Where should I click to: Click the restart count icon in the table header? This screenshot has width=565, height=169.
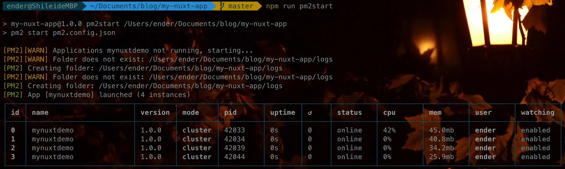pyautogui.click(x=310, y=113)
